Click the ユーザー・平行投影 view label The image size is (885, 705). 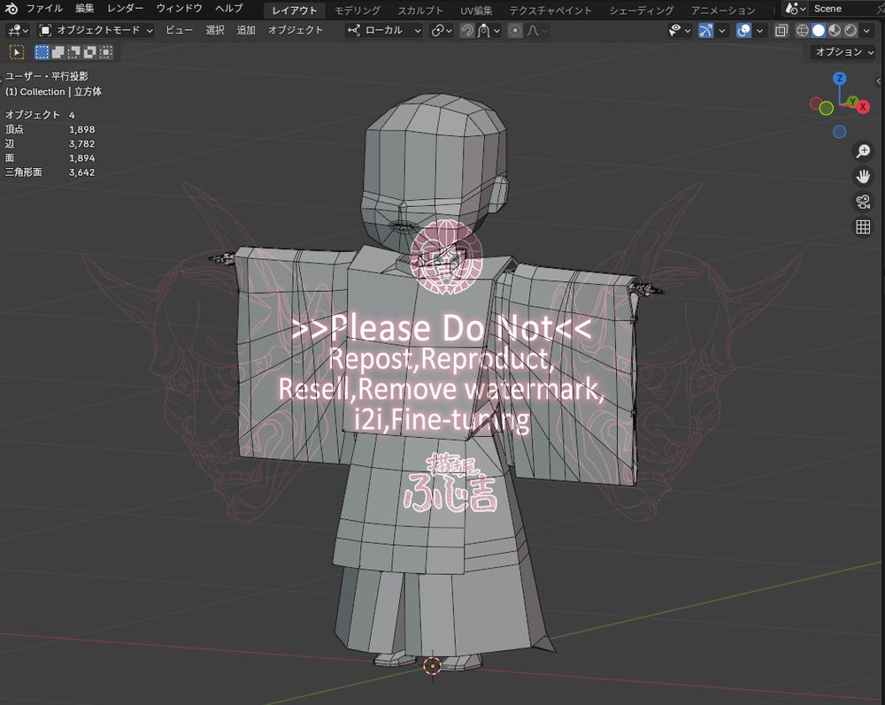(x=46, y=76)
